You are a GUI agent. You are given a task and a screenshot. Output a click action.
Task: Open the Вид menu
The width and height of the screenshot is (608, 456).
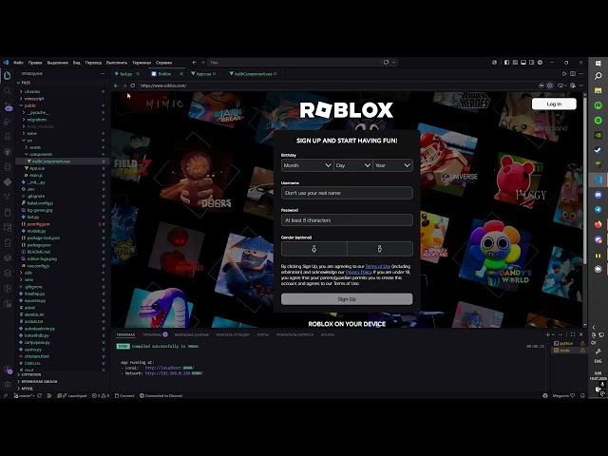pyautogui.click(x=77, y=63)
